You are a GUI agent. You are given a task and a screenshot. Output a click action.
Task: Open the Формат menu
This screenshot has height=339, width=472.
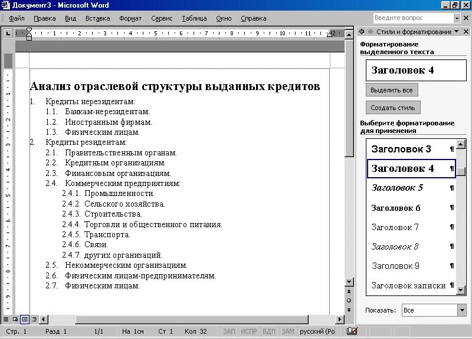130,18
